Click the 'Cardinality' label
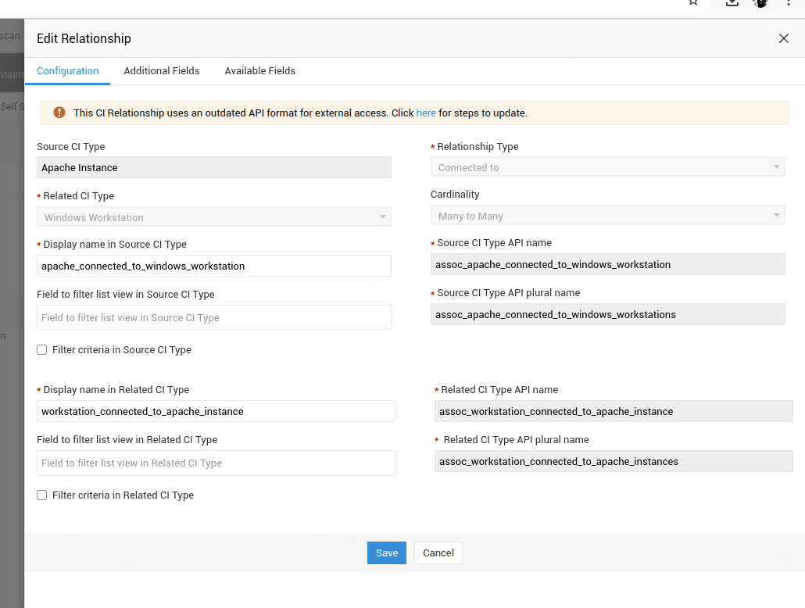 click(455, 194)
